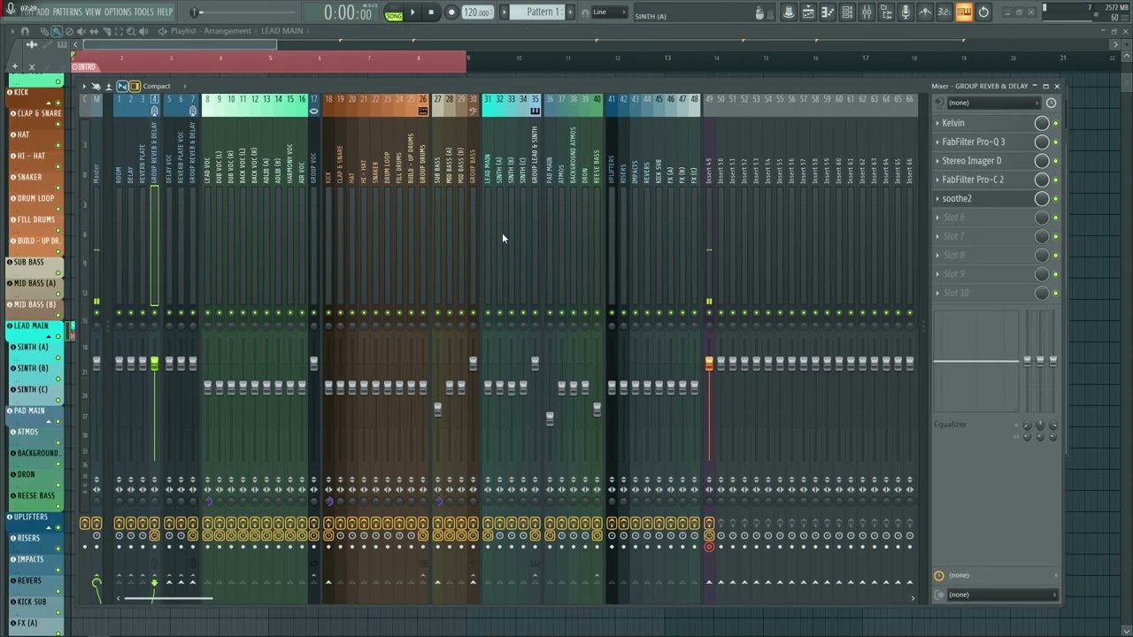Select the Delete tool in playlist toolbar
Image resolution: width=1133 pixels, height=637 pixels.
(x=69, y=31)
